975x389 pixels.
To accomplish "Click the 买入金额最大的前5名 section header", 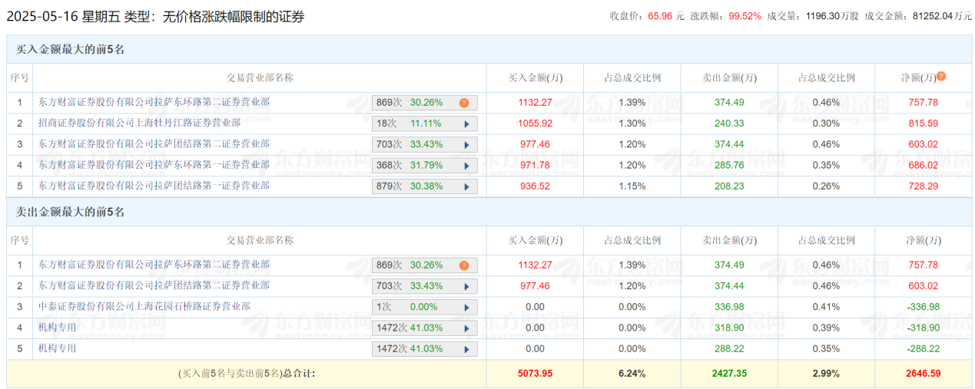I will pyautogui.click(x=71, y=49).
